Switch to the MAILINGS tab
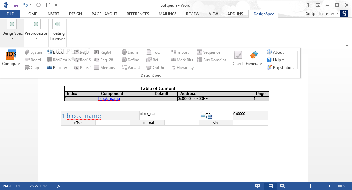Image resolution: width=352 pixels, height=190 pixels. [168, 14]
